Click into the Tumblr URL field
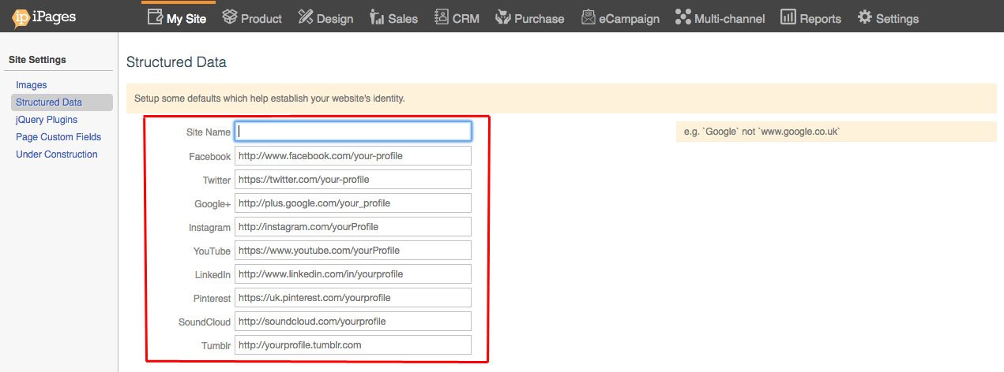This screenshot has height=372, width=1004. (353, 345)
